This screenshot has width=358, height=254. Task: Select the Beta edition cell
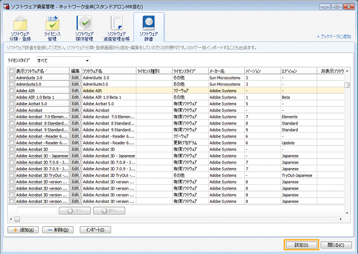pos(299,97)
